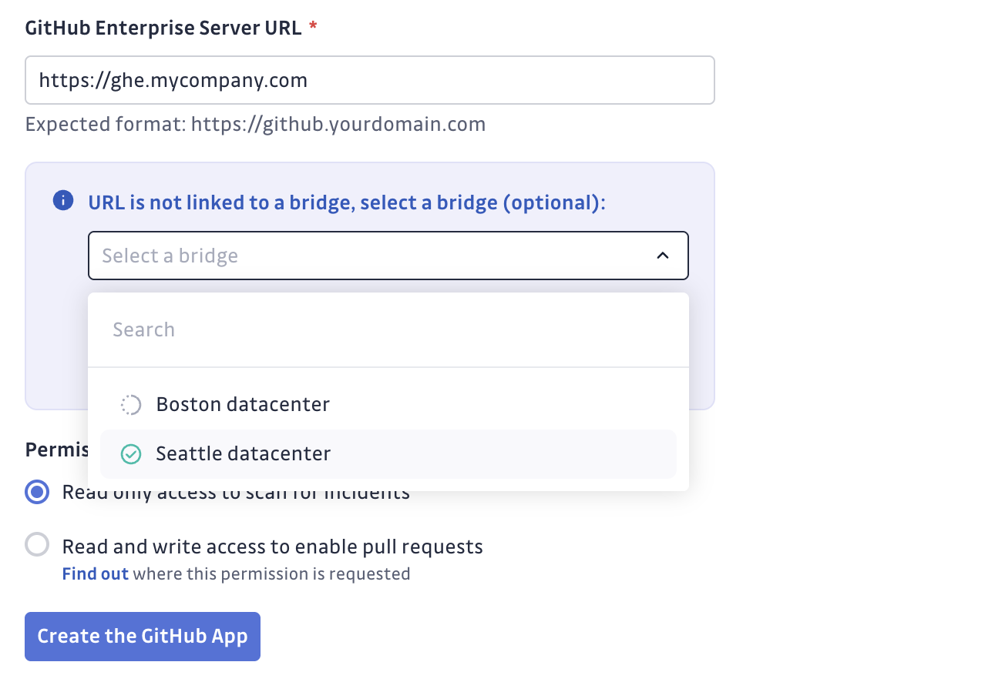Click the URL is not linked to a bridge message
Viewport: 985px width, 682px height.
347,202
